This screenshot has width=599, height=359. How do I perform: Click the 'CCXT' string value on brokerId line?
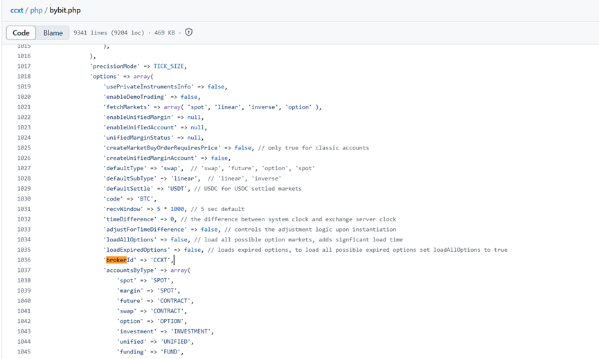161,260
